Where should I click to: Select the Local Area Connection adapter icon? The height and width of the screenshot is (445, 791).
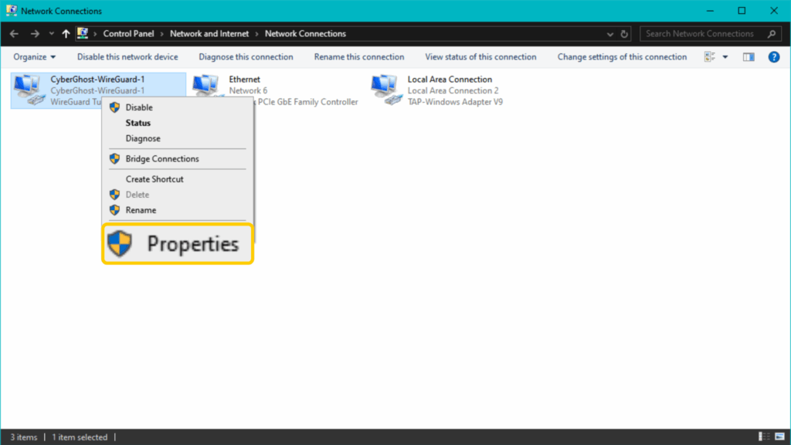386,90
